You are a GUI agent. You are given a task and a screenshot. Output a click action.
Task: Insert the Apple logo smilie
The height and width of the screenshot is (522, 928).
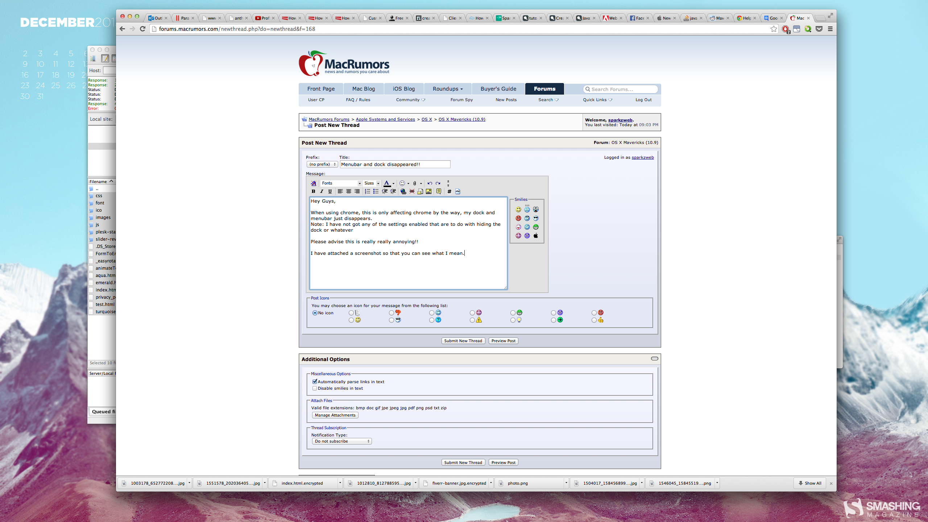[x=536, y=236]
